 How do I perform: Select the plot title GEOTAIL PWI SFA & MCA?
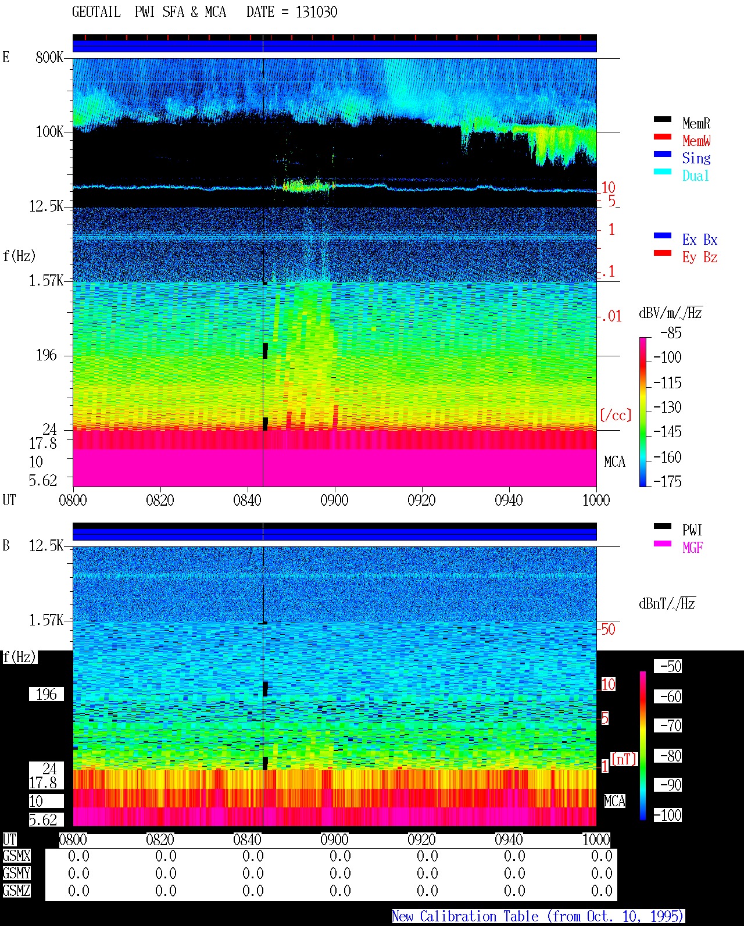point(149,12)
